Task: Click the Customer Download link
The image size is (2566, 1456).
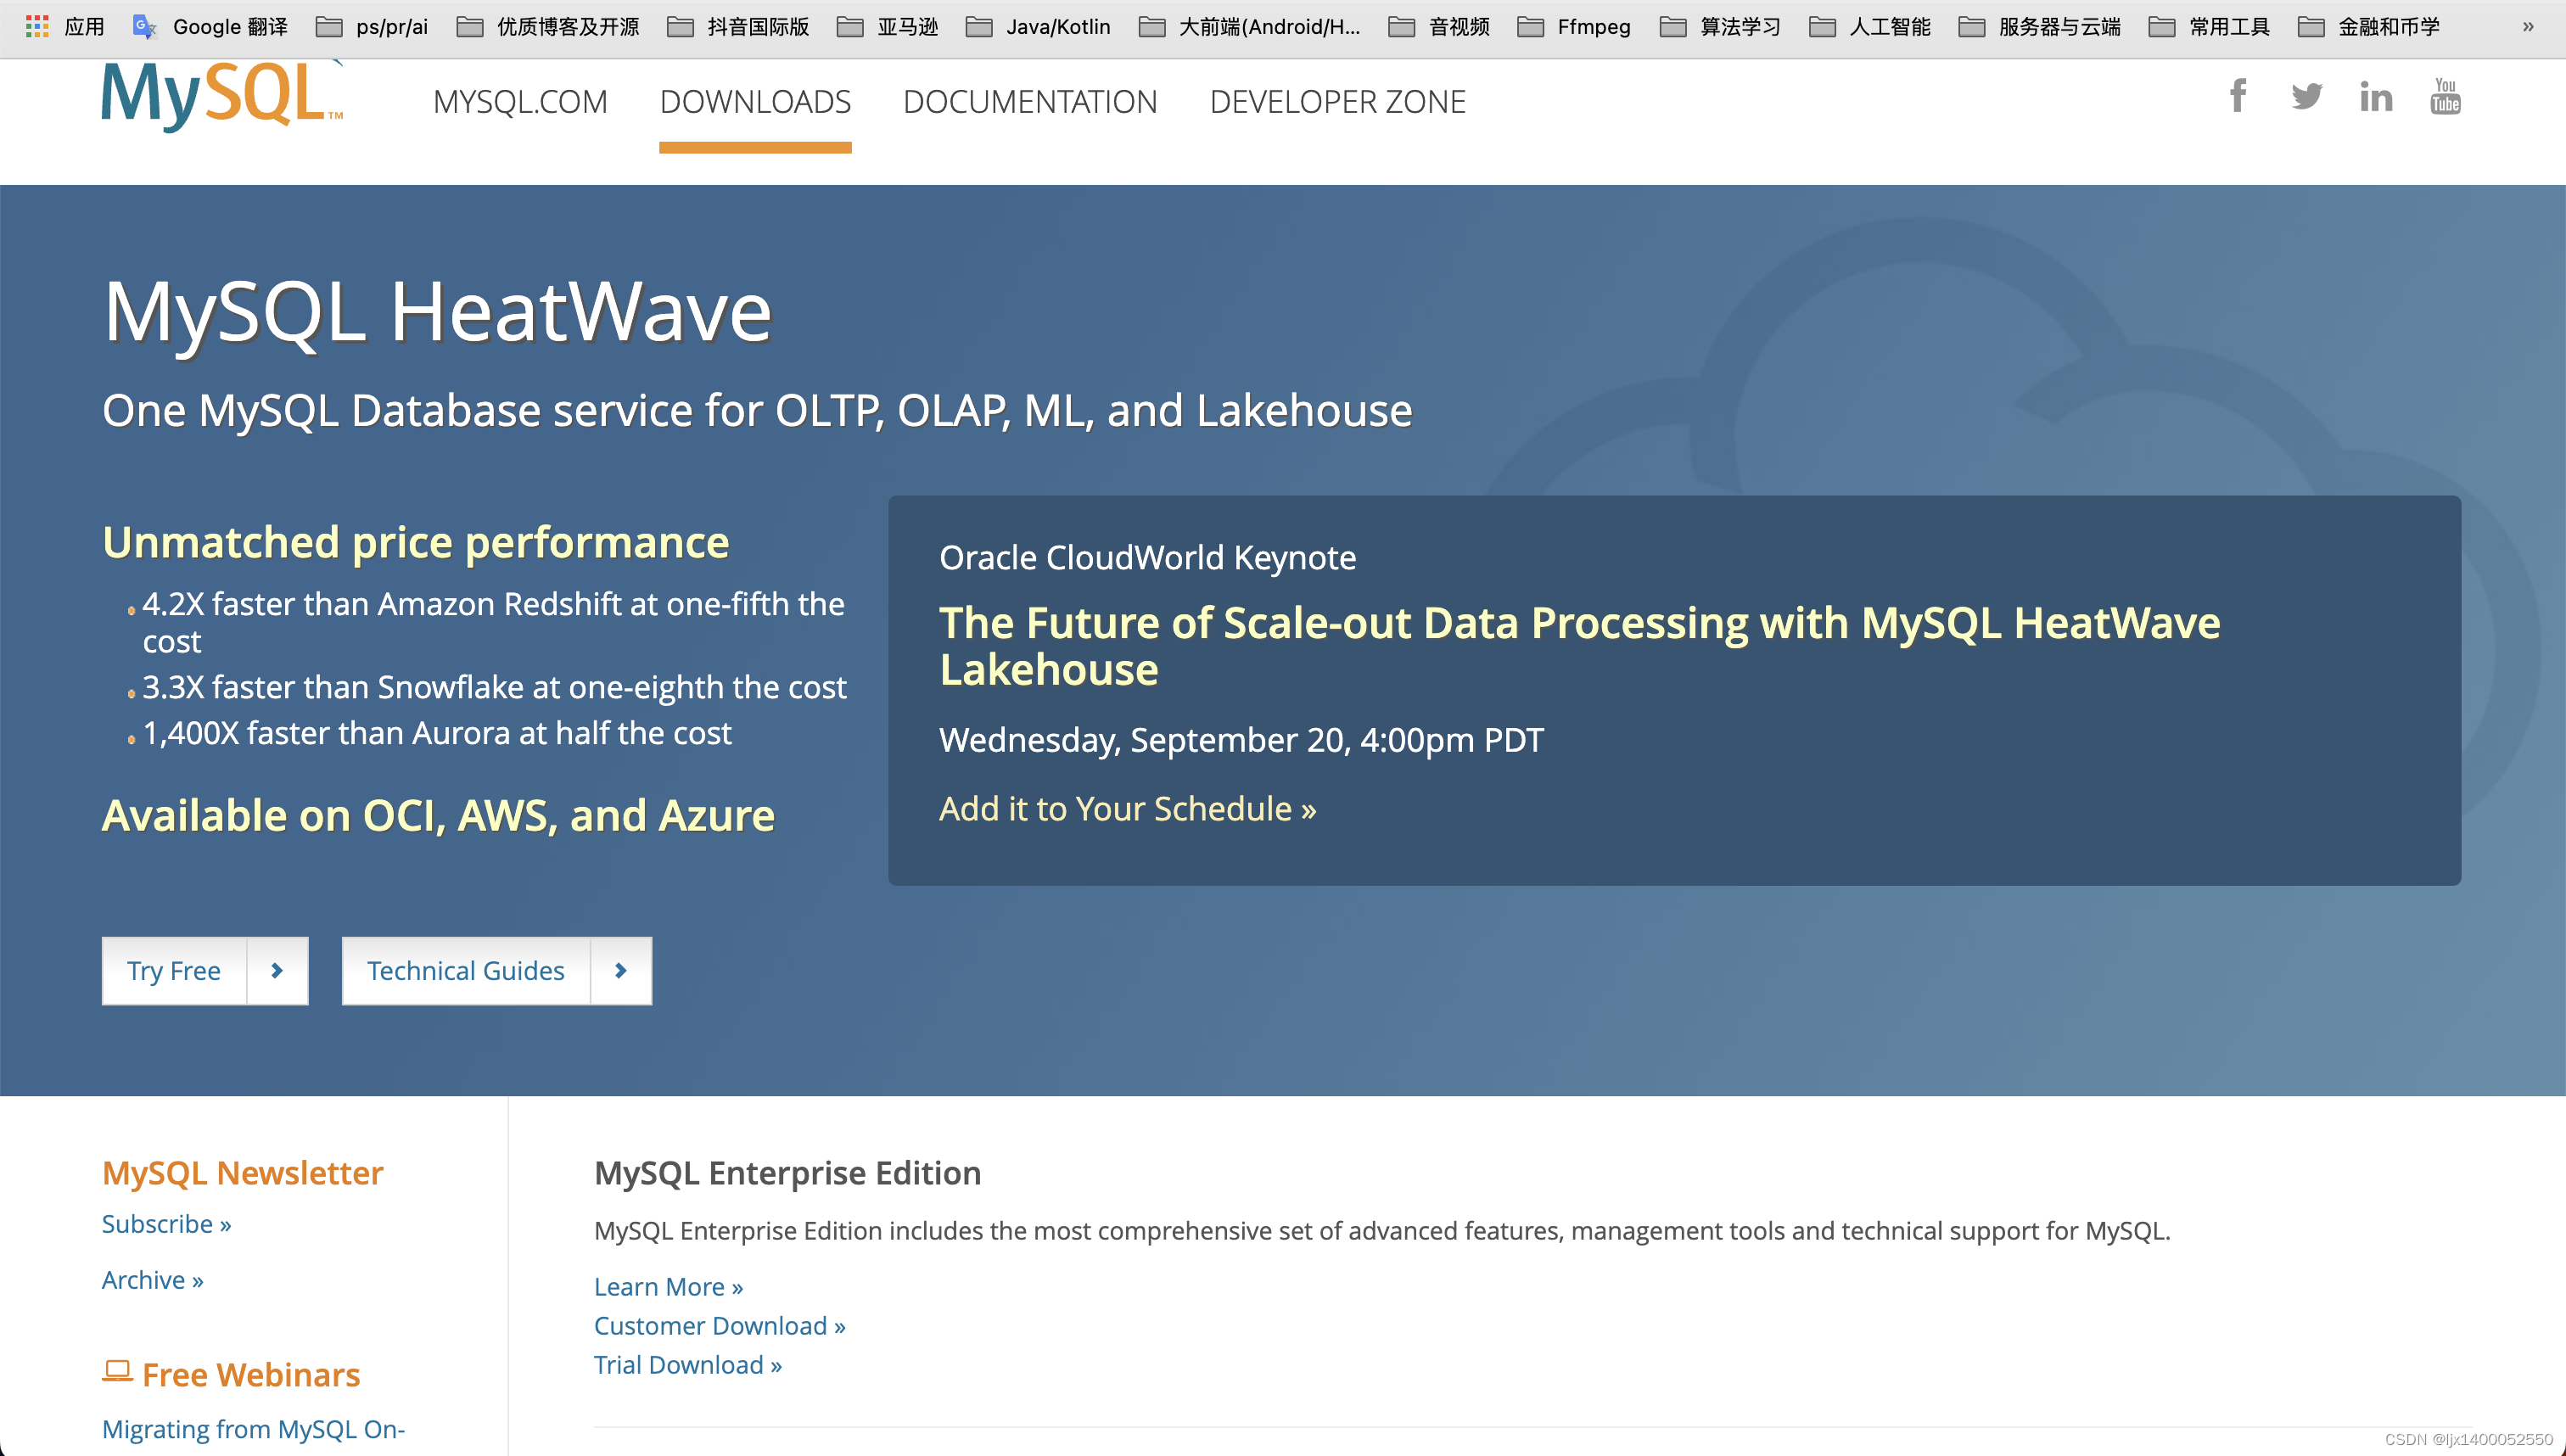Action: (719, 1325)
